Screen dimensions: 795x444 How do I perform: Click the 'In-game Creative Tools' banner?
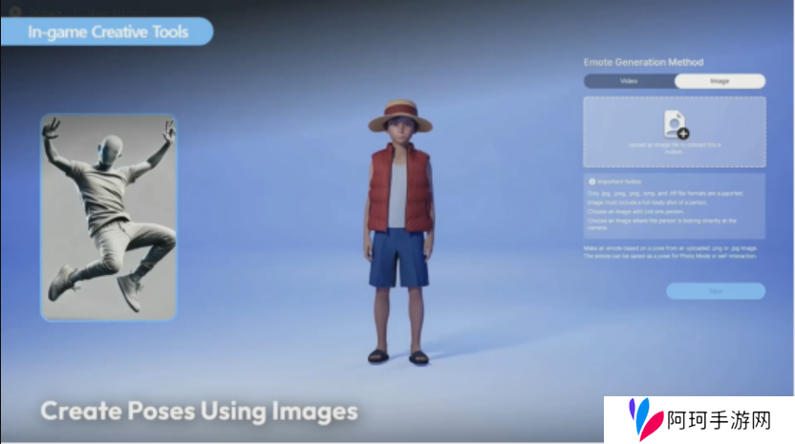coord(107,32)
